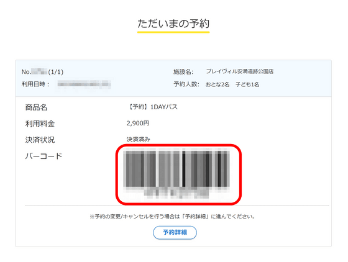Click the 利用日時 label
Viewport: 348px width, 262px height.
coord(35,84)
